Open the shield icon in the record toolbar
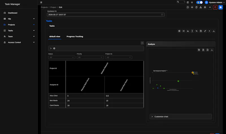The height and width of the screenshot is (134, 226). 196,7
